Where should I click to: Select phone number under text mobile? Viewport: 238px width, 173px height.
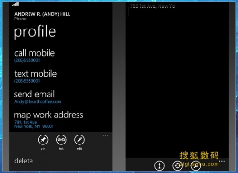click(27, 81)
